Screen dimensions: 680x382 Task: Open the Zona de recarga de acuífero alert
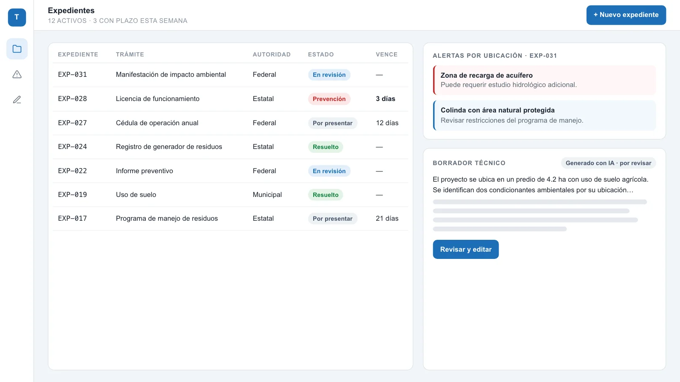(x=544, y=80)
